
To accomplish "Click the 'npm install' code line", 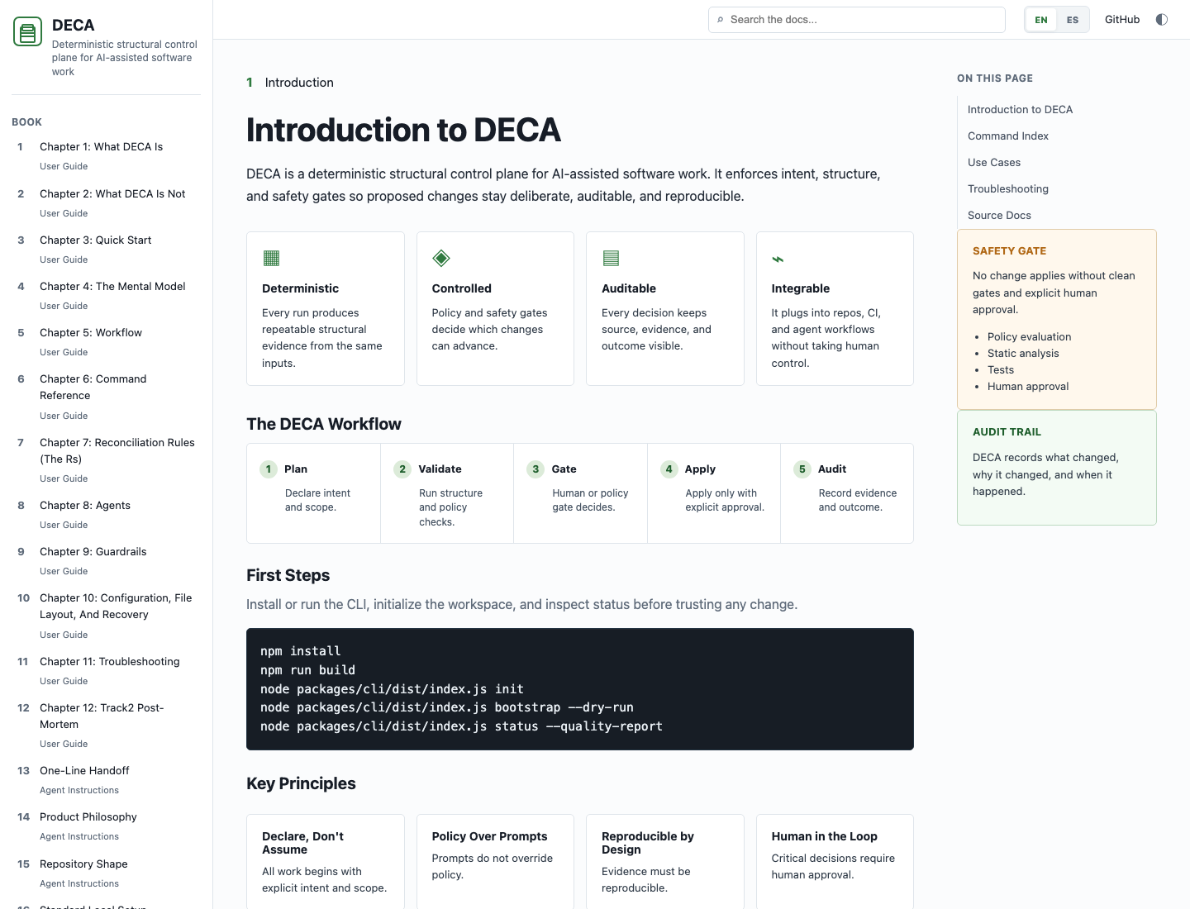I will pos(300,651).
